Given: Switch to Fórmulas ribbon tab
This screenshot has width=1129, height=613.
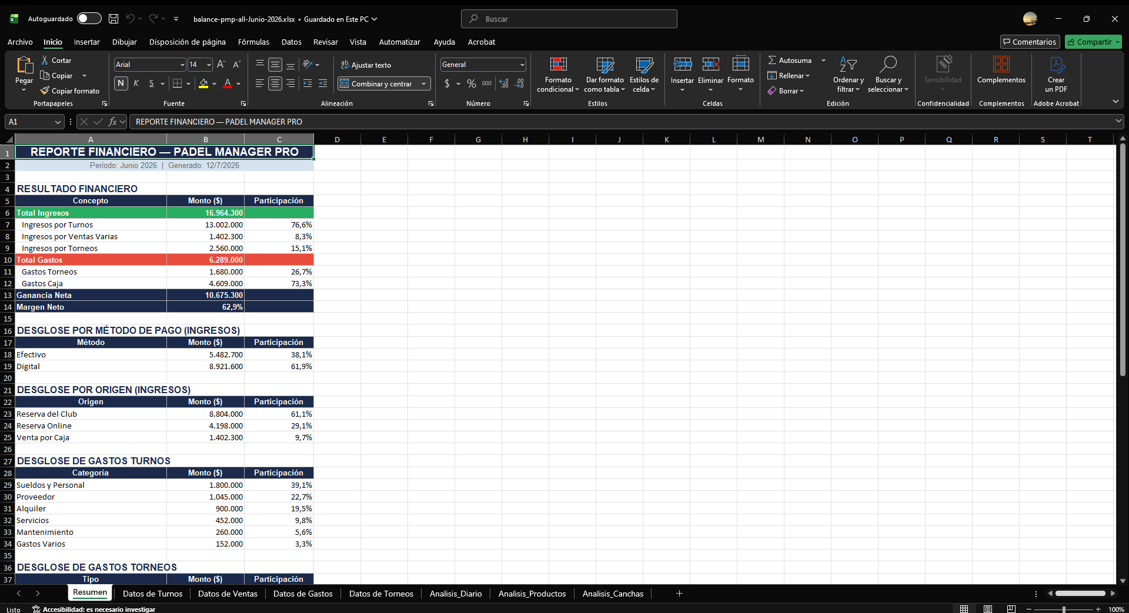Looking at the screenshot, I should click(x=253, y=42).
